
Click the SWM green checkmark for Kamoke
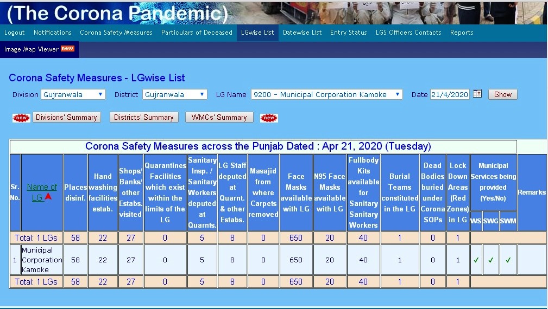coord(508,260)
